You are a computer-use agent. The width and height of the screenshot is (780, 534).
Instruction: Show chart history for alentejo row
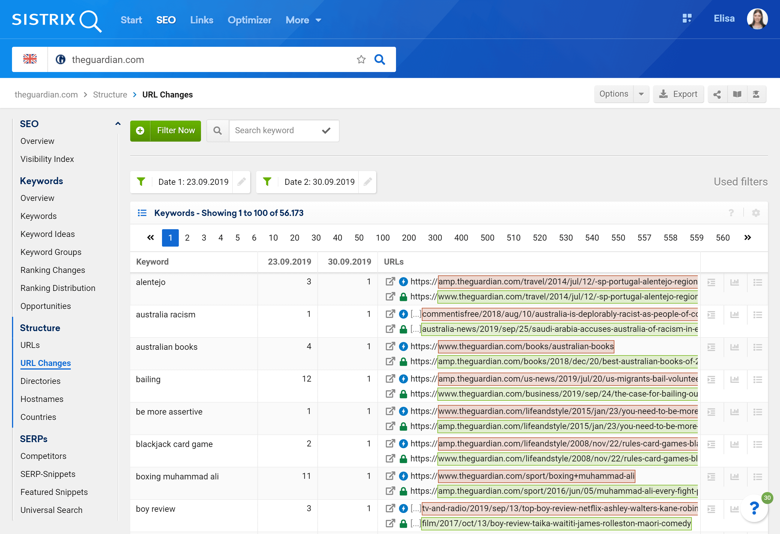734,282
